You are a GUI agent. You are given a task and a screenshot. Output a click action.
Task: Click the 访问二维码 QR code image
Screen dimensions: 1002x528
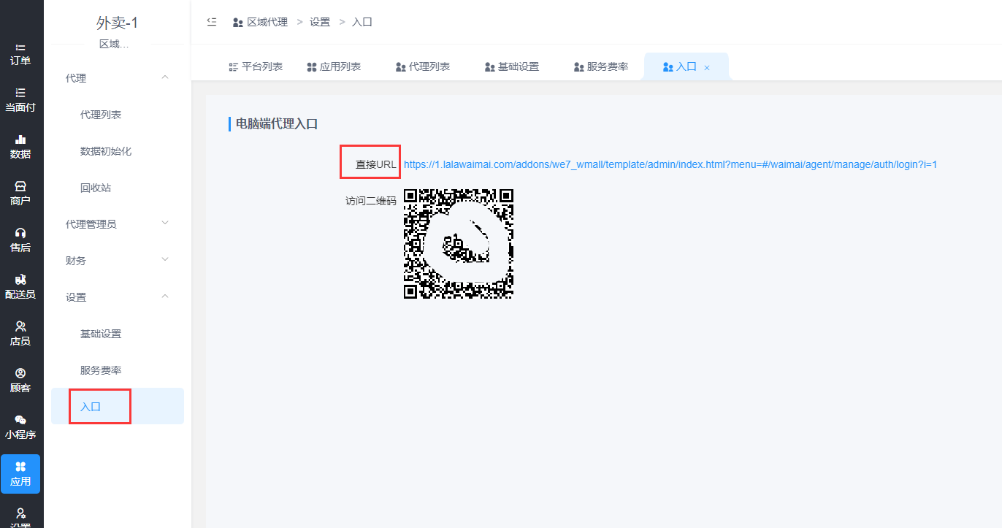(459, 243)
